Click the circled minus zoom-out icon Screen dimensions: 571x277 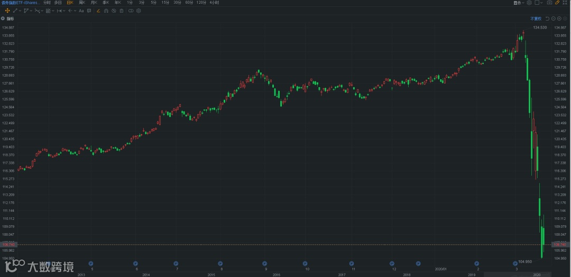pos(553,19)
